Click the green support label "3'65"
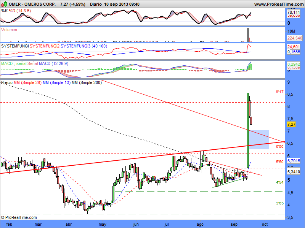This screenshot has height=228, width=305. [x=280, y=203]
